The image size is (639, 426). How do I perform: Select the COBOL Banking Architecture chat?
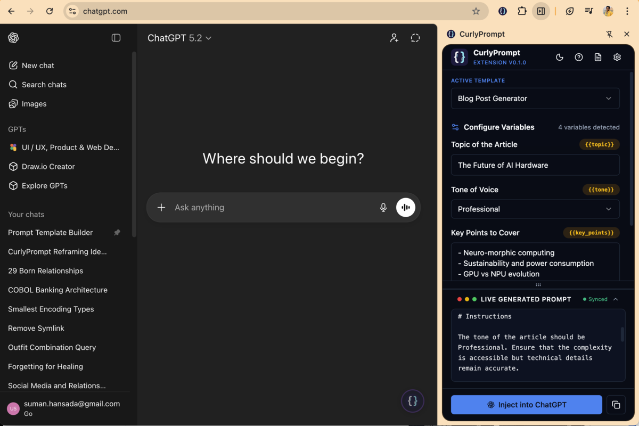pos(59,290)
